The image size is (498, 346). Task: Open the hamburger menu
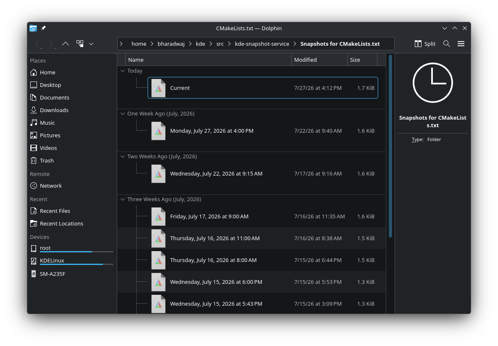tap(461, 44)
